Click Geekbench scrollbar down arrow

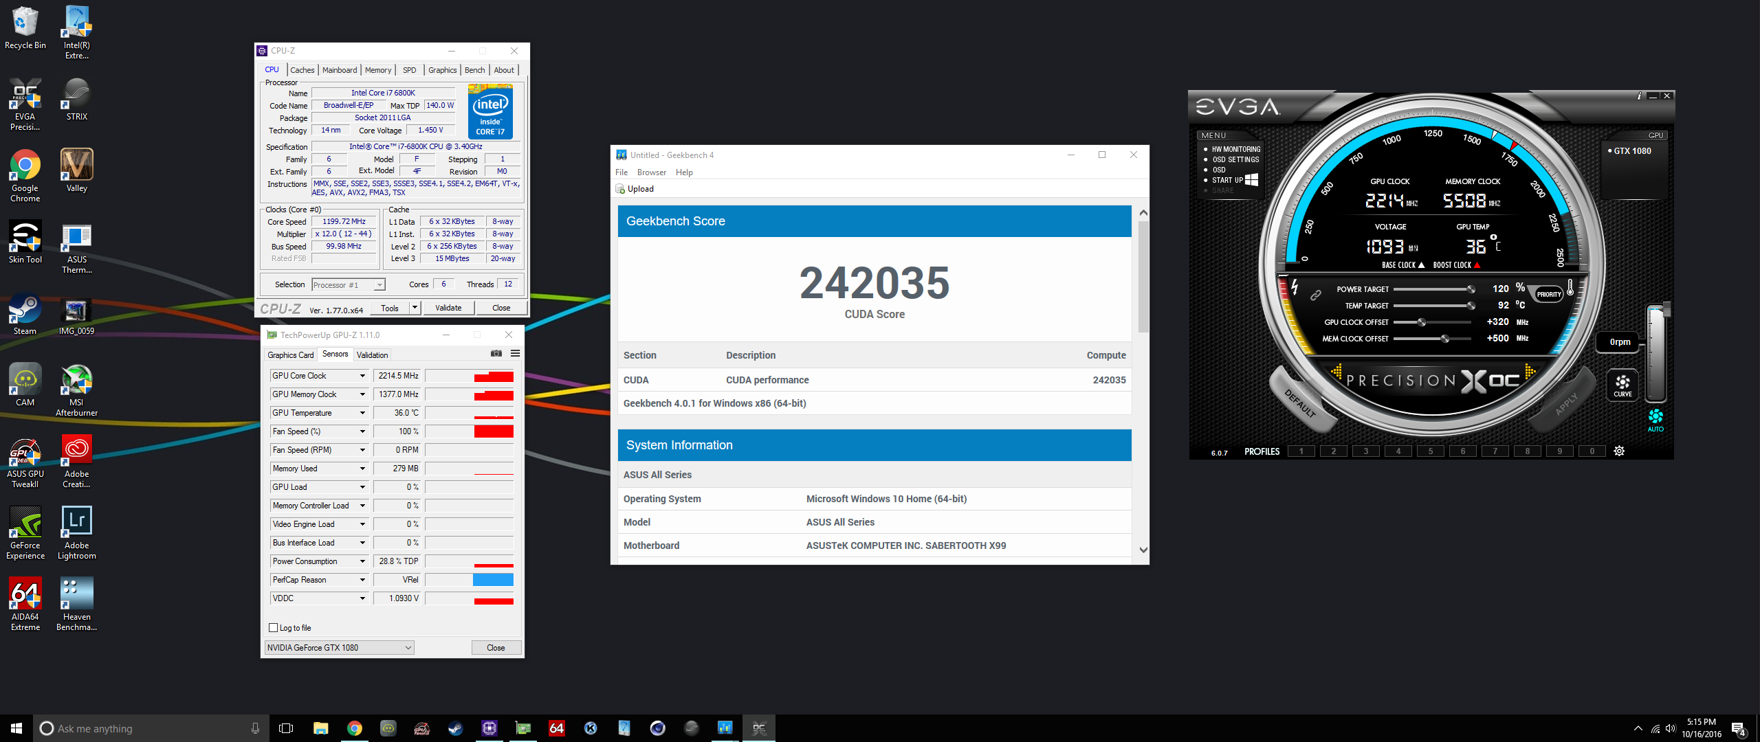pyautogui.click(x=1143, y=550)
